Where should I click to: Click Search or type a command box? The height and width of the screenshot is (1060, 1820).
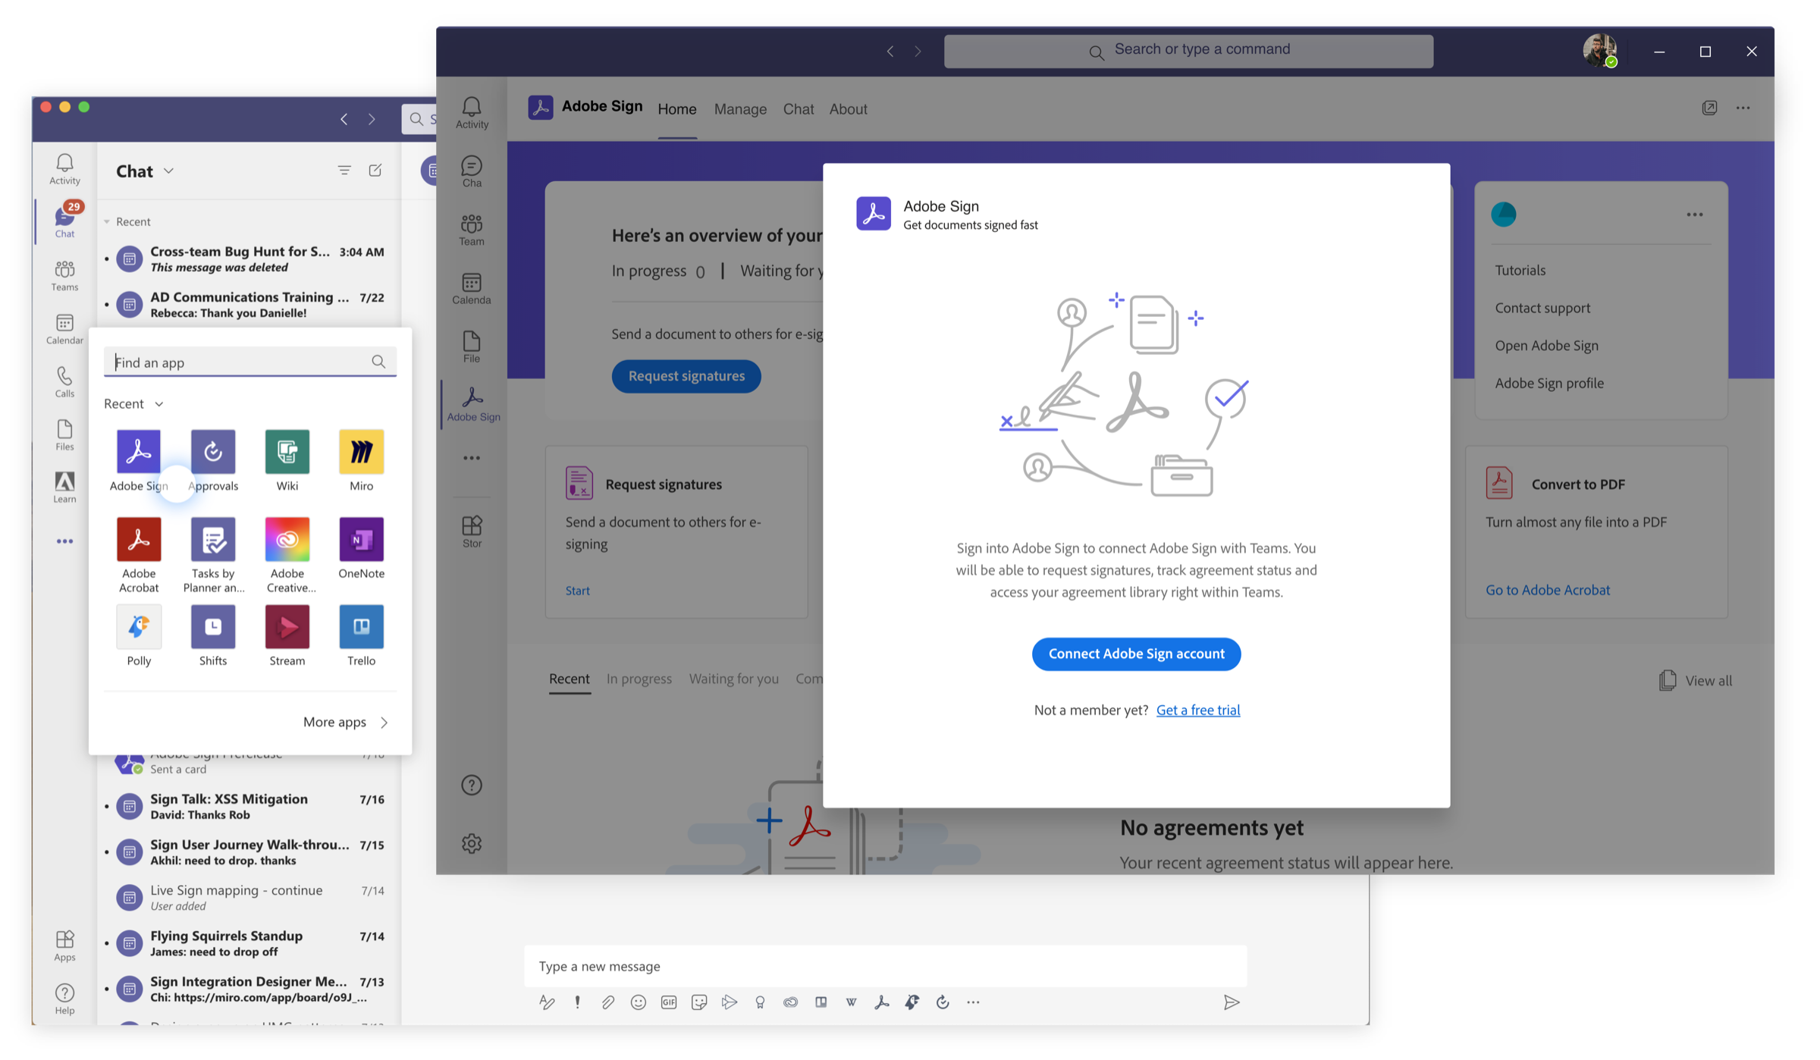click(x=1188, y=51)
